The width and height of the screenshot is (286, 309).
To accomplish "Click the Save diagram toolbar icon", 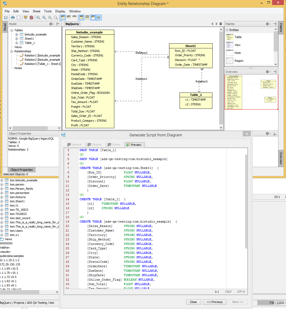I will pos(6,18).
